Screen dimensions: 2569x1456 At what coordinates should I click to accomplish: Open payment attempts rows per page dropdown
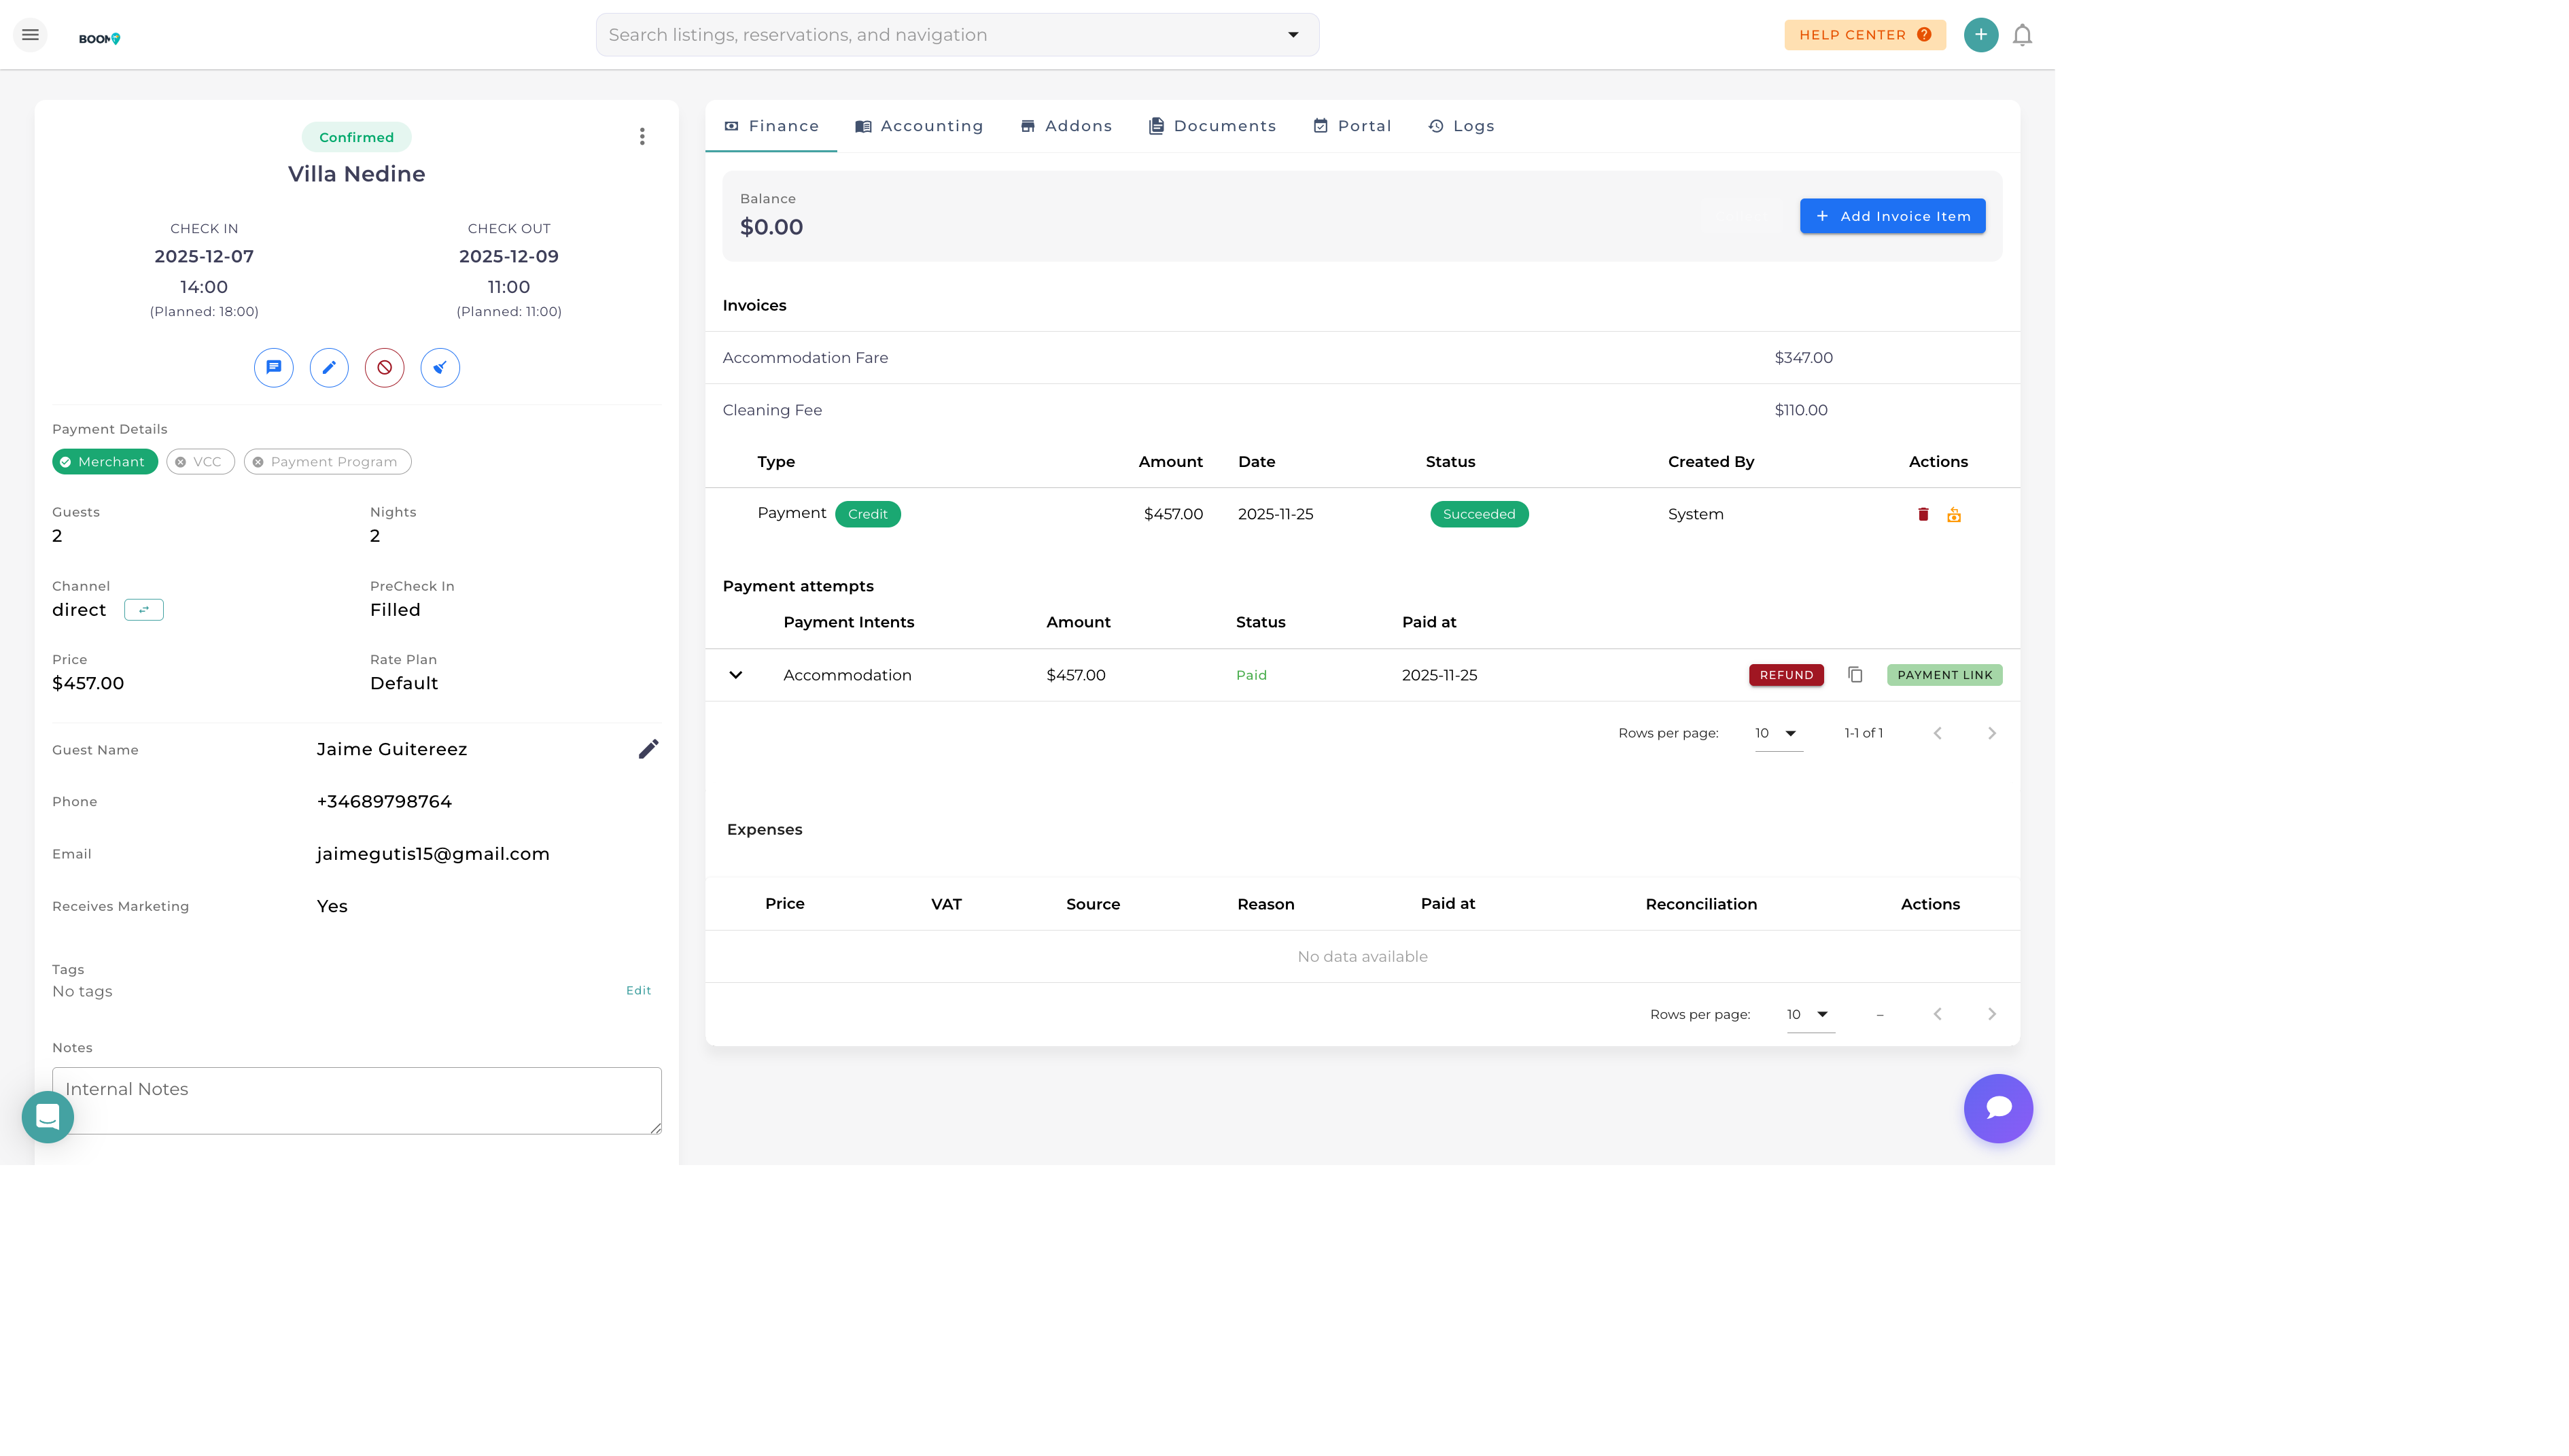coord(1777,733)
